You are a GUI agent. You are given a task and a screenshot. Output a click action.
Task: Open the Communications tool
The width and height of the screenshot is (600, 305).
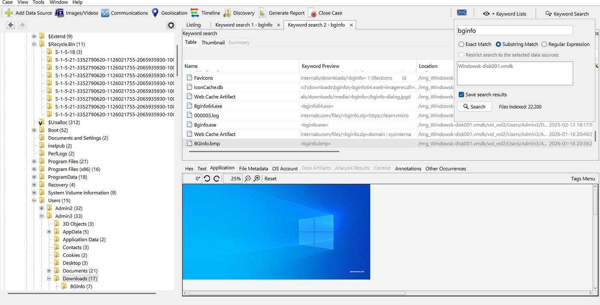coord(105,13)
